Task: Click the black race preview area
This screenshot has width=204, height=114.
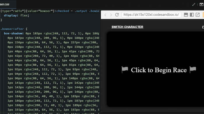Action: (155, 69)
